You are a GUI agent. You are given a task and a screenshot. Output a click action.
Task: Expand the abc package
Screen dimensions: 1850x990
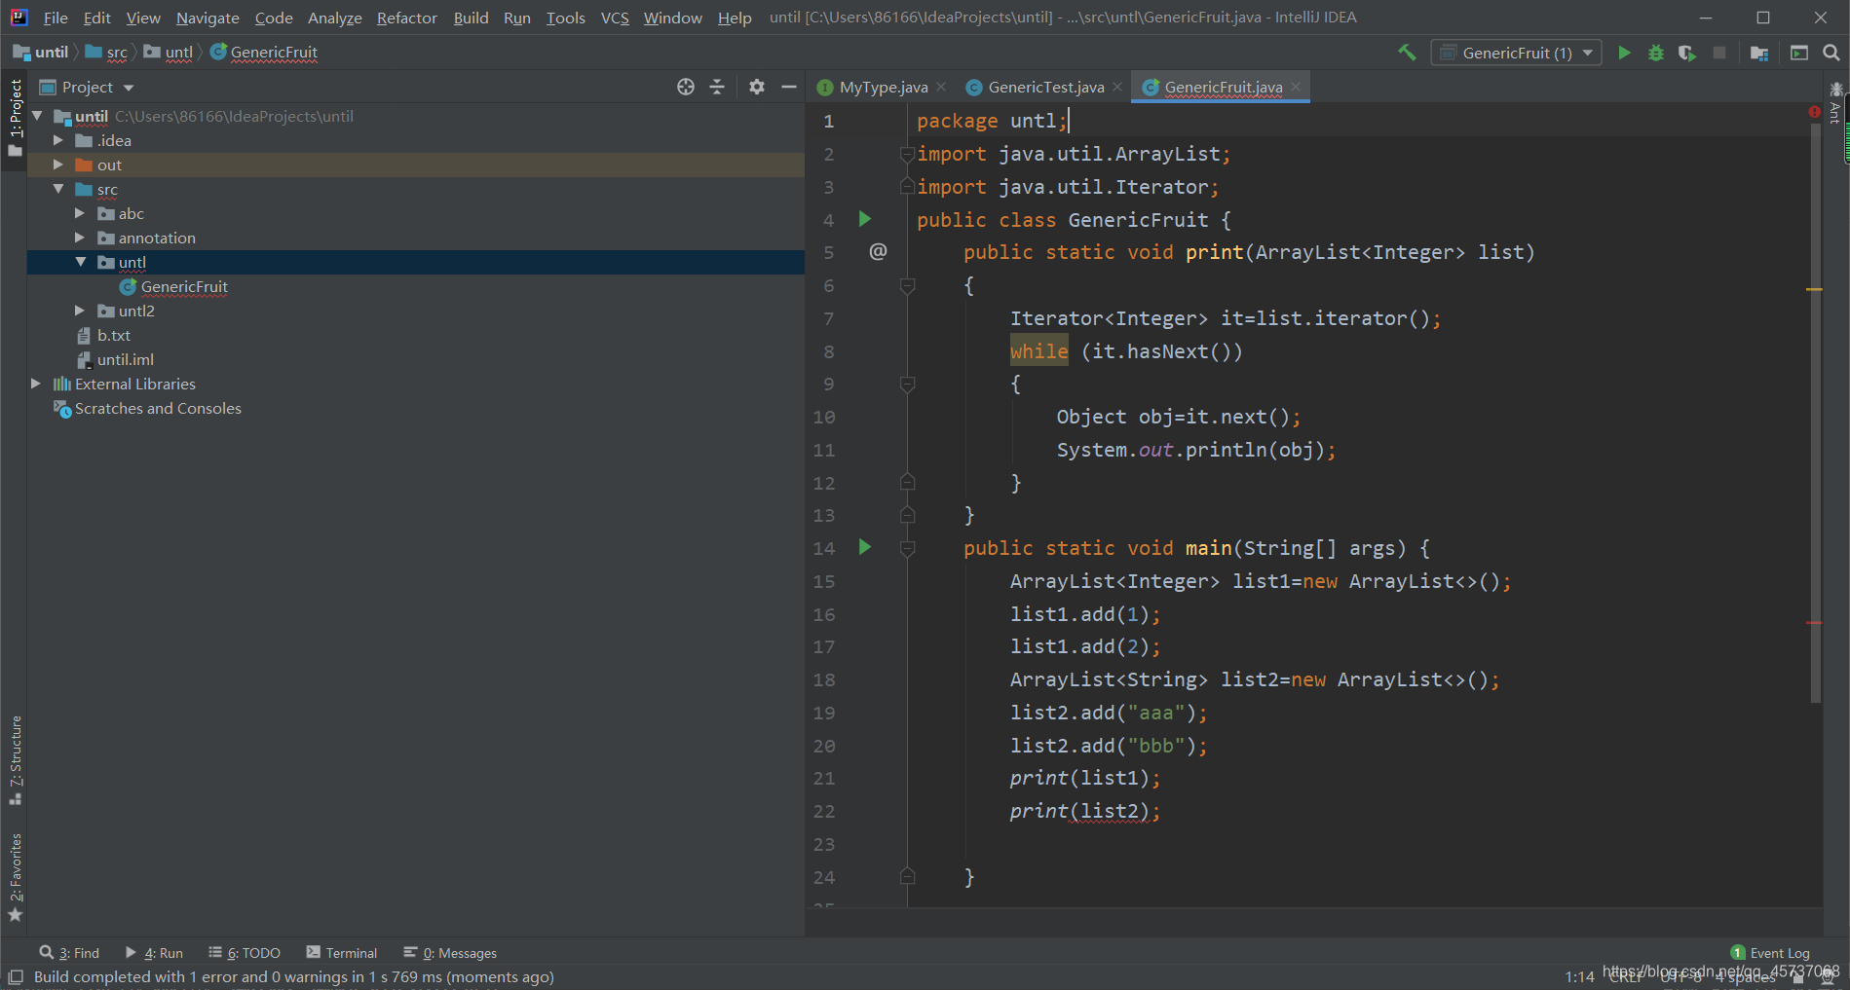click(80, 213)
